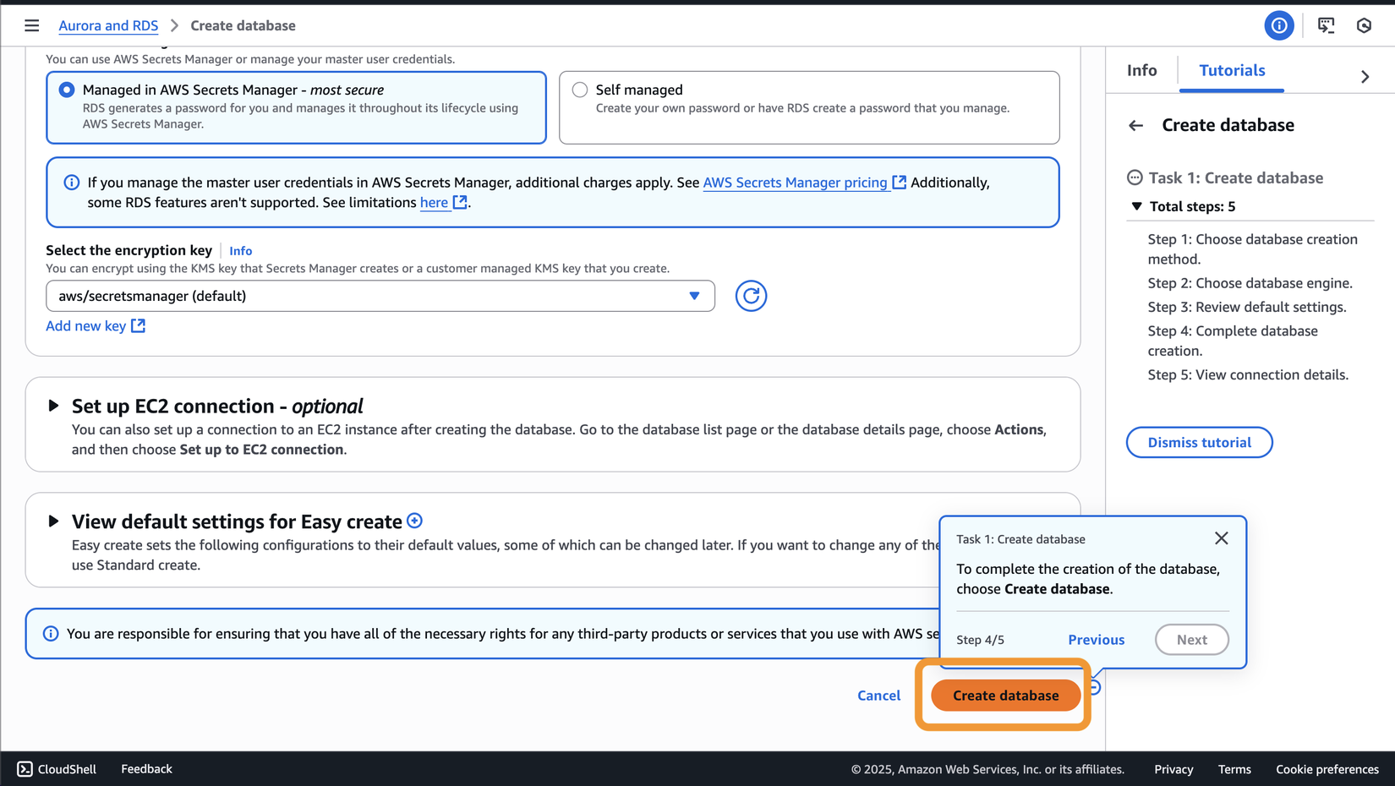
Task: Select Step 2: Choose database engine
Action: (x=1250, y=283)
